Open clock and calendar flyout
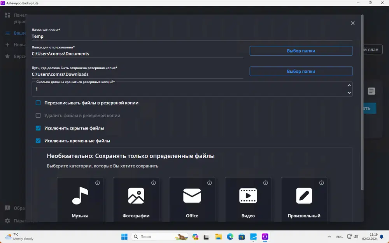389x243 pixels. point(370,236)
